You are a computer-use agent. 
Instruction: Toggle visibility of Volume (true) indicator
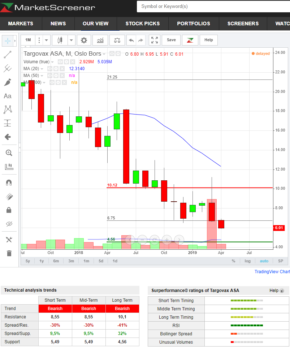pos(60,62)
